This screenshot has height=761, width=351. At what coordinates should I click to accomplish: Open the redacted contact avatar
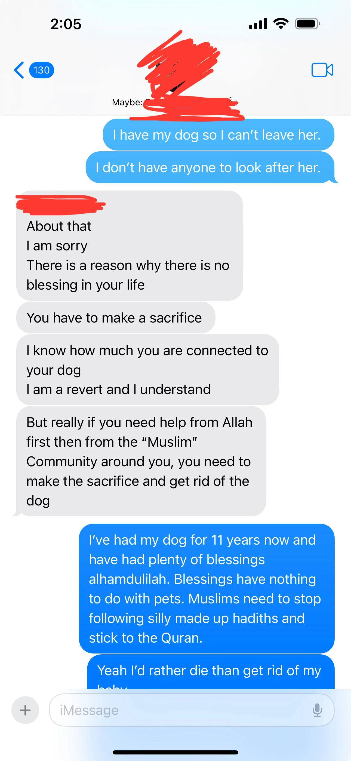(177, 65)
